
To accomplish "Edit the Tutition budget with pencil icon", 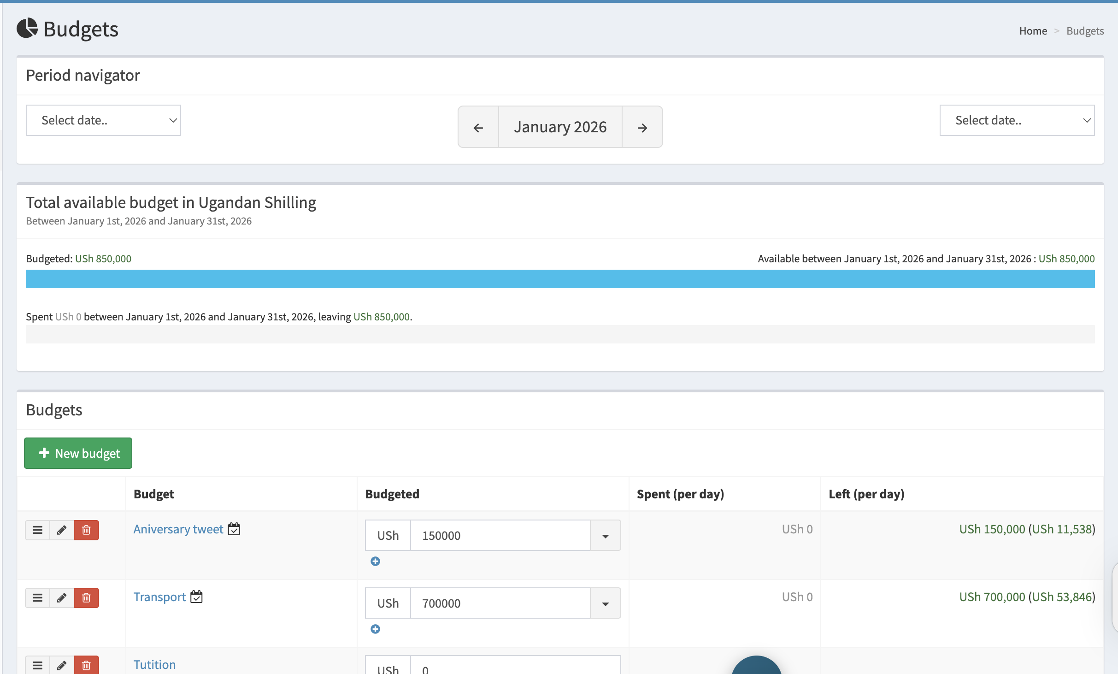I will click(61, 665).
